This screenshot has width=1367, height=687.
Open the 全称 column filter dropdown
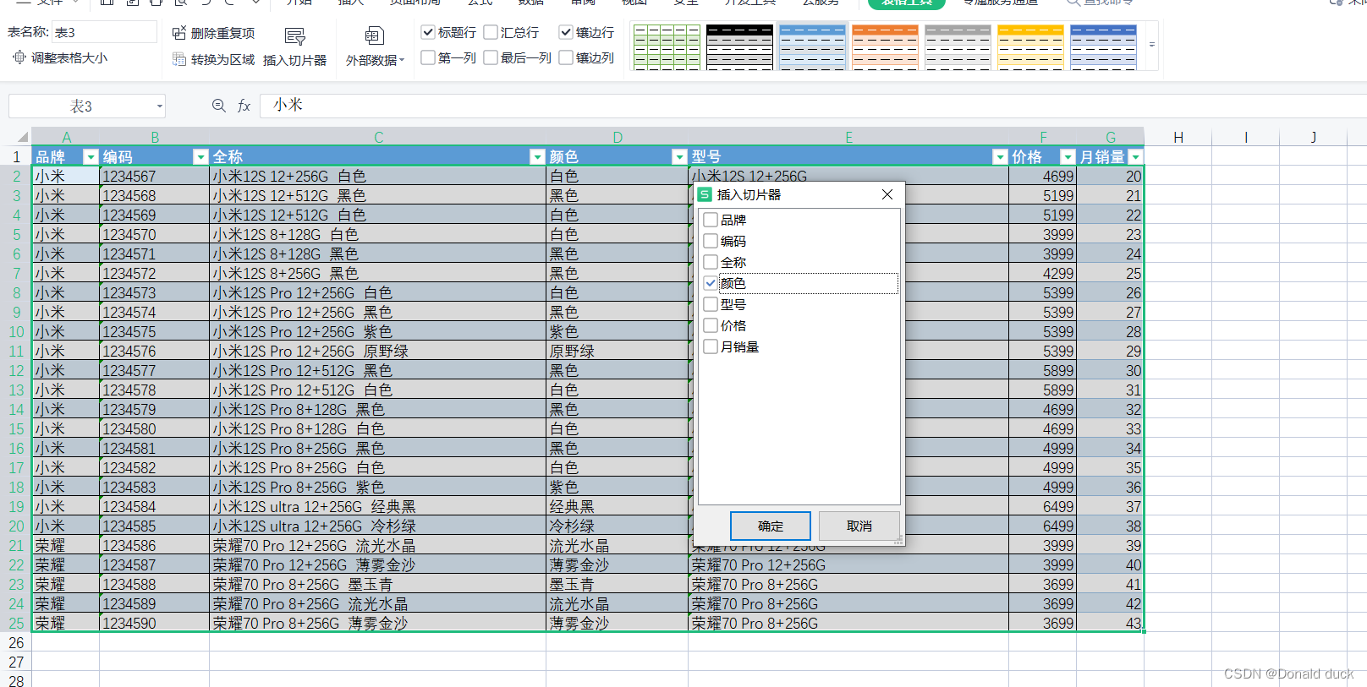[537, 156]
